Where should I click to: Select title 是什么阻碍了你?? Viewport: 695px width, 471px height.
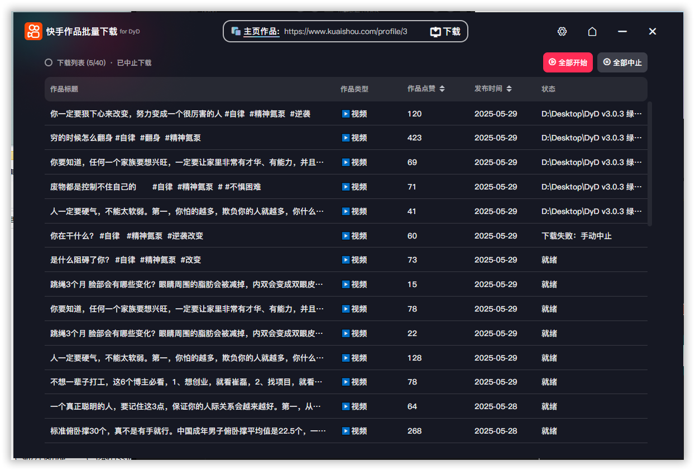tap(126, 260)
